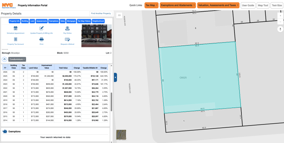284x143 pixels.
Task: Open the Condominium dropdown
Action: click(17, 59)
